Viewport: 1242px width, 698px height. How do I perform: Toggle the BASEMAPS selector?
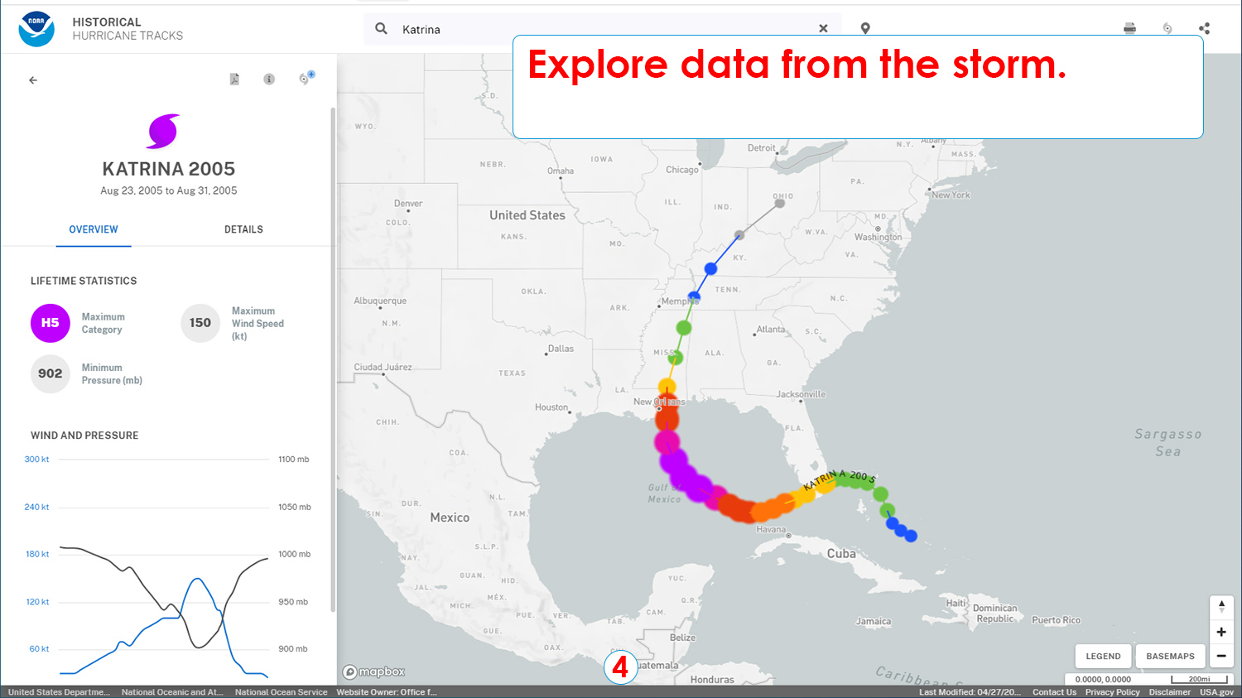tap(1169, 656)
